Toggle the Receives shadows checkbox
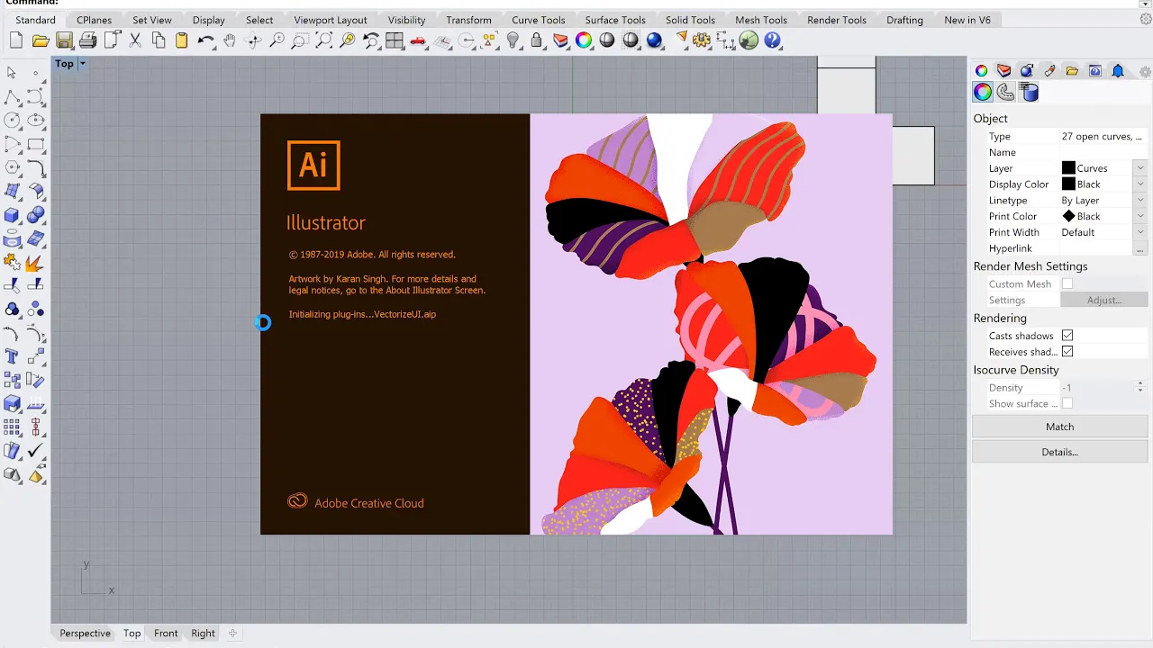 tap(1067, 352)
